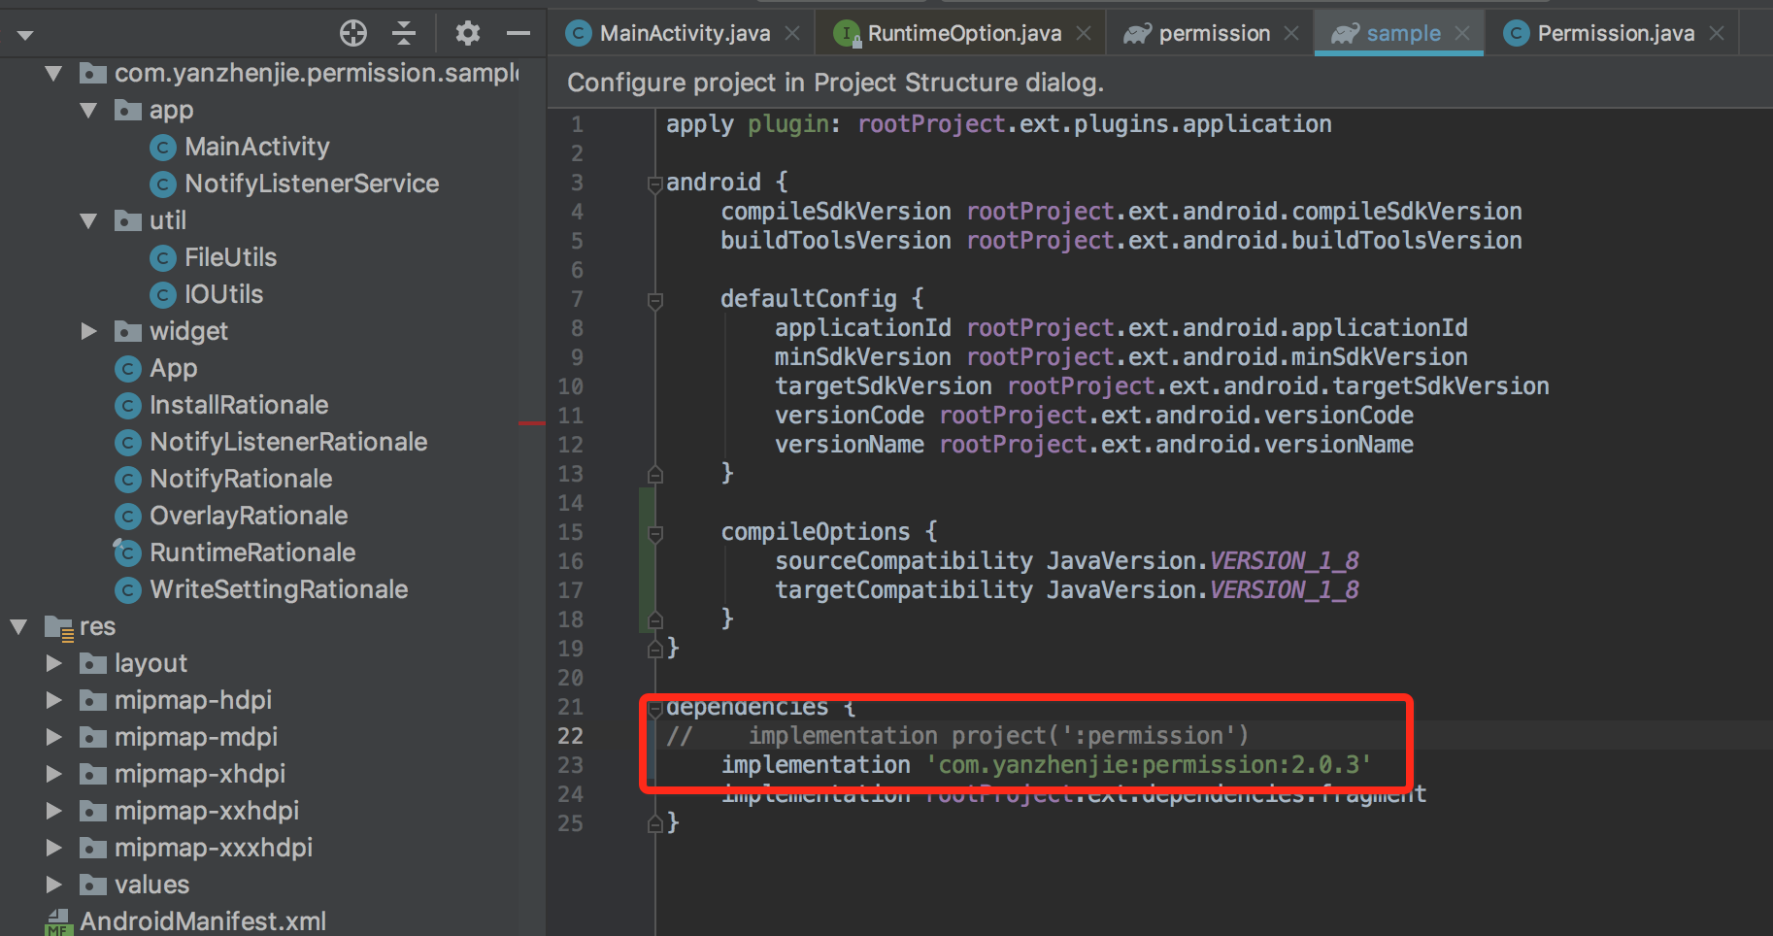Image resolution: width=1773 pixels, height=936 pixels.
Task: Expand the widget package folder
Action: tap(88, 331)
